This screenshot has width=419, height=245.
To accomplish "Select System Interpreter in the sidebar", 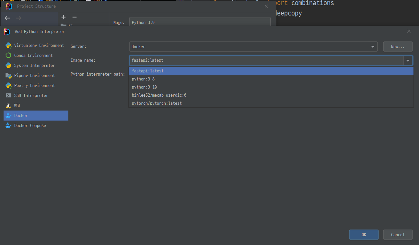I will (36, 65).
